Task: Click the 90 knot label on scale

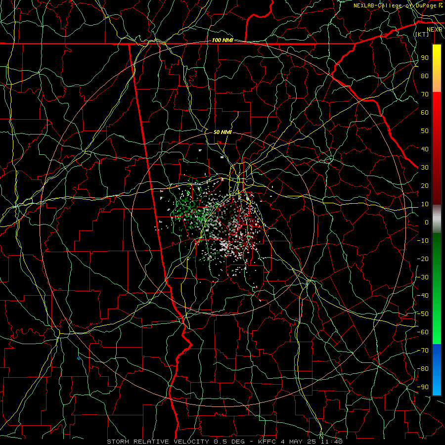Action: tap(425, 58)
